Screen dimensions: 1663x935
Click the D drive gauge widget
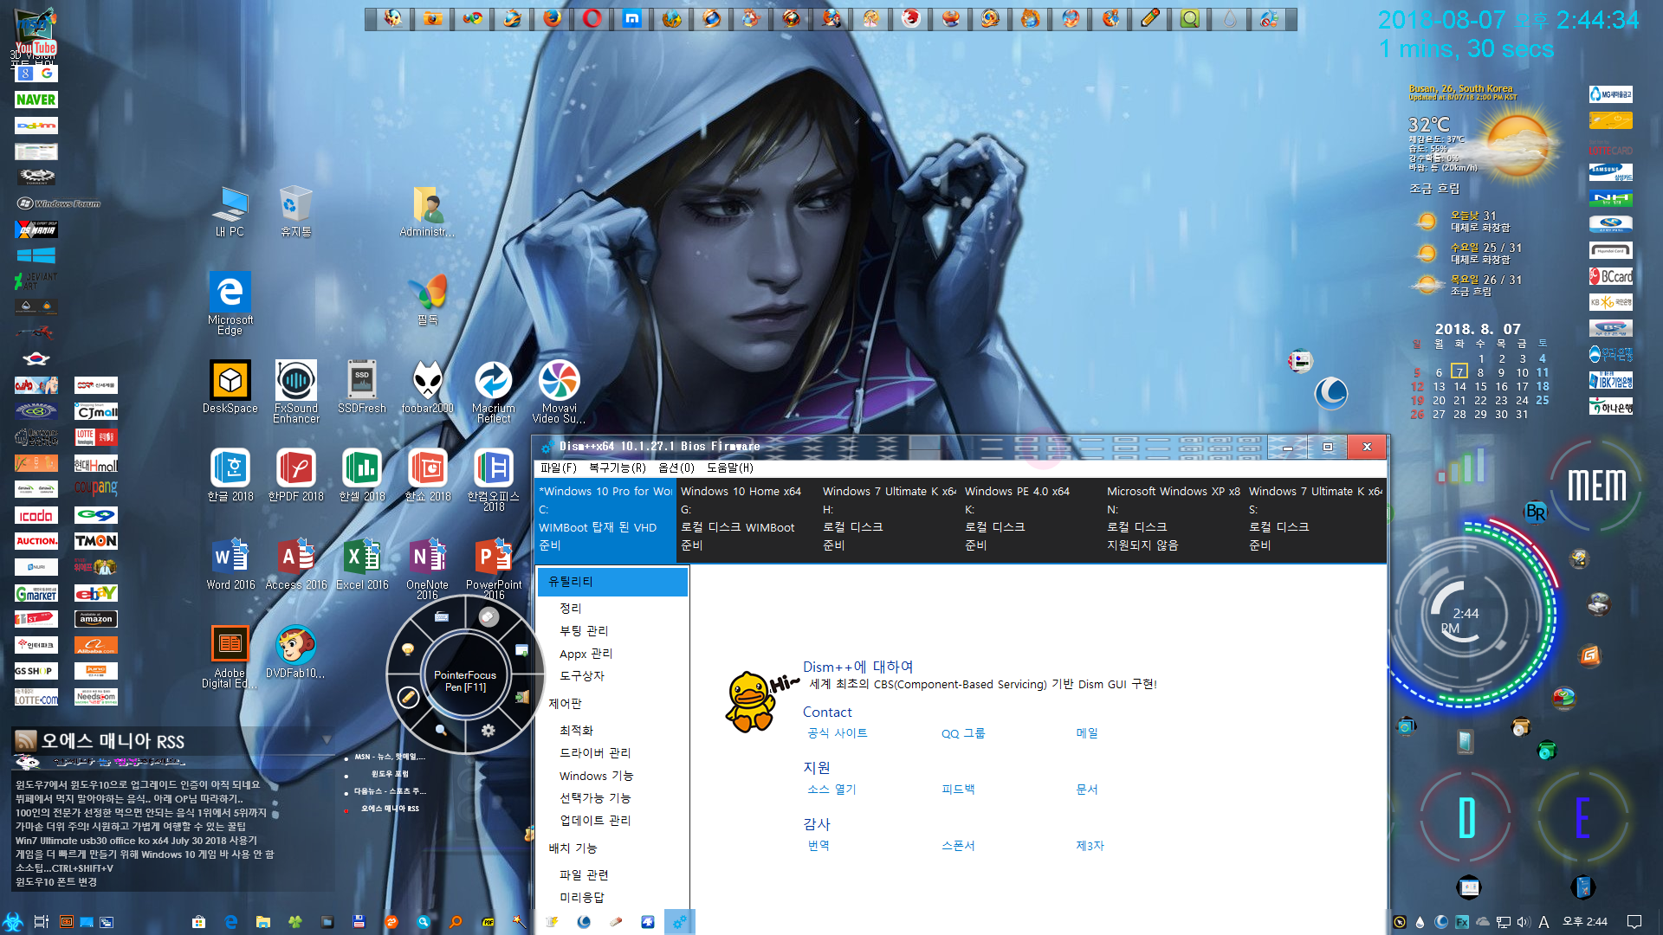1467,817
